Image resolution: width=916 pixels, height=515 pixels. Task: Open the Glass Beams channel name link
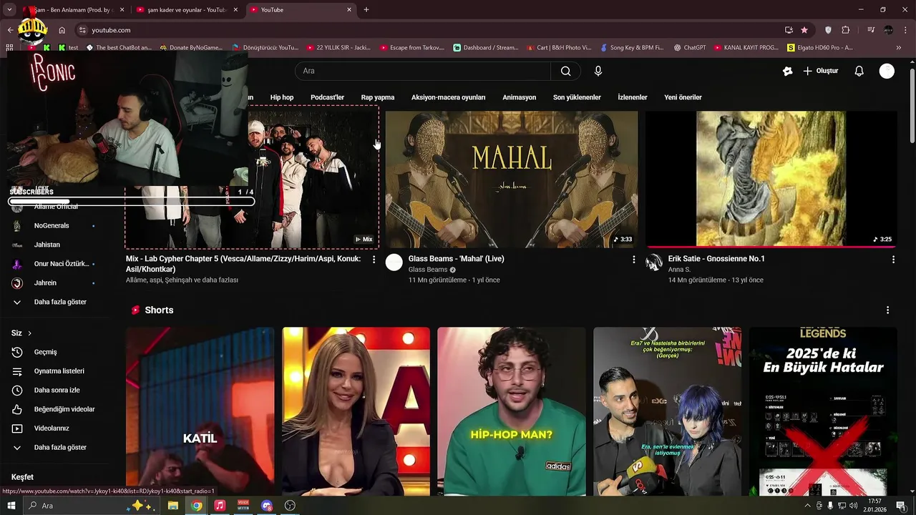coord(428,270)
